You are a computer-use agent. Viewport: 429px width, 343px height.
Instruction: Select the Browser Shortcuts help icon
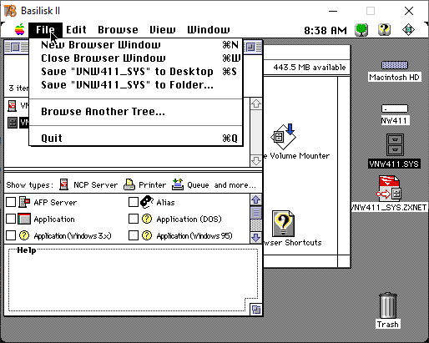[283, 224]
